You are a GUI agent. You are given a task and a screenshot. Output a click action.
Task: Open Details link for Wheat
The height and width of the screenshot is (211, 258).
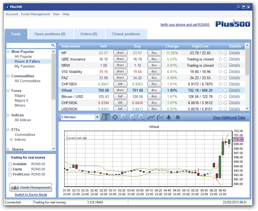coord(235,90)
